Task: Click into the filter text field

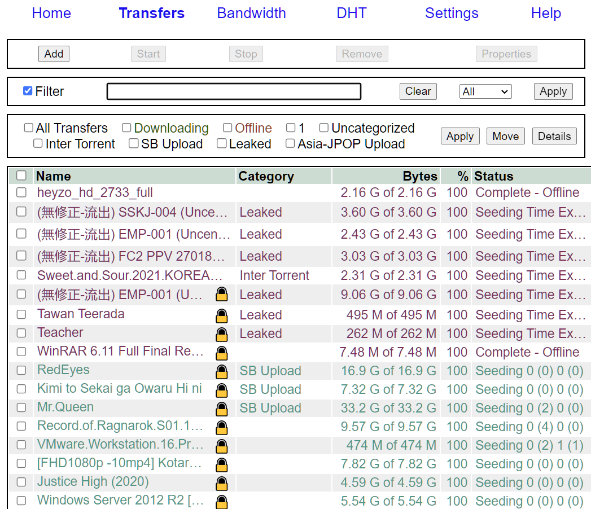Action: pos(234,91)
